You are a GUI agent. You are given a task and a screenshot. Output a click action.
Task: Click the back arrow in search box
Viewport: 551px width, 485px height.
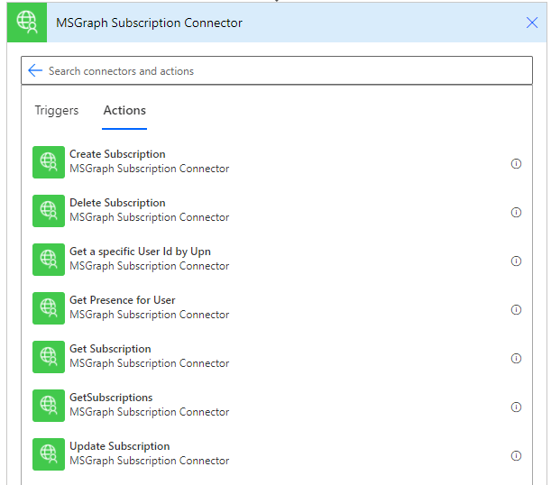coord(35,70)
